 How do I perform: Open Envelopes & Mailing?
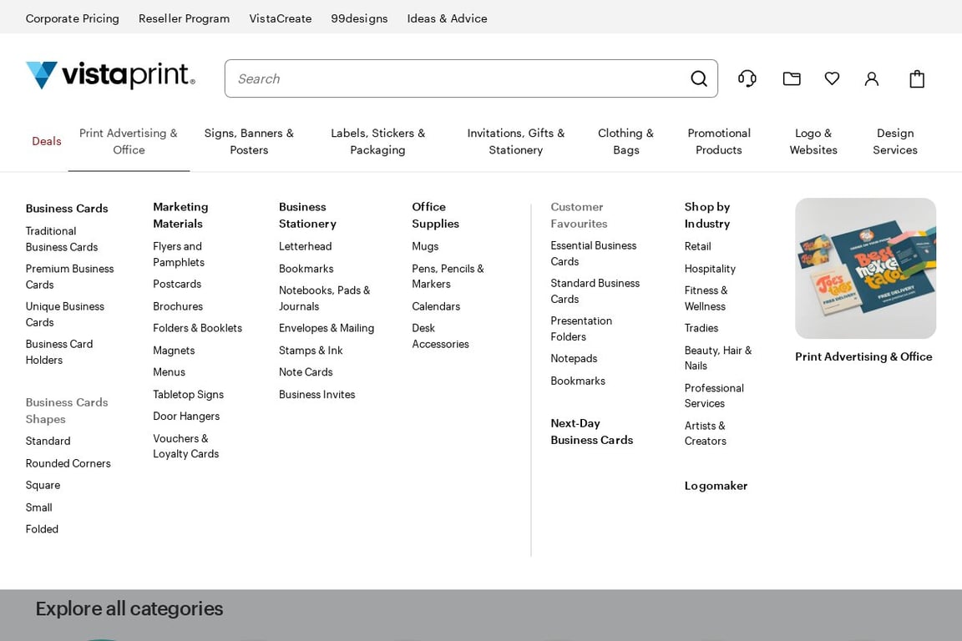(327, 328)
